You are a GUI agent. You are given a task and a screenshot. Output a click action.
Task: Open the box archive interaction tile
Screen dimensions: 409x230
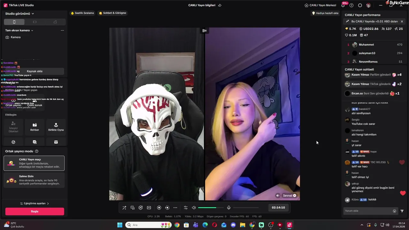click(x=56, y=142)
